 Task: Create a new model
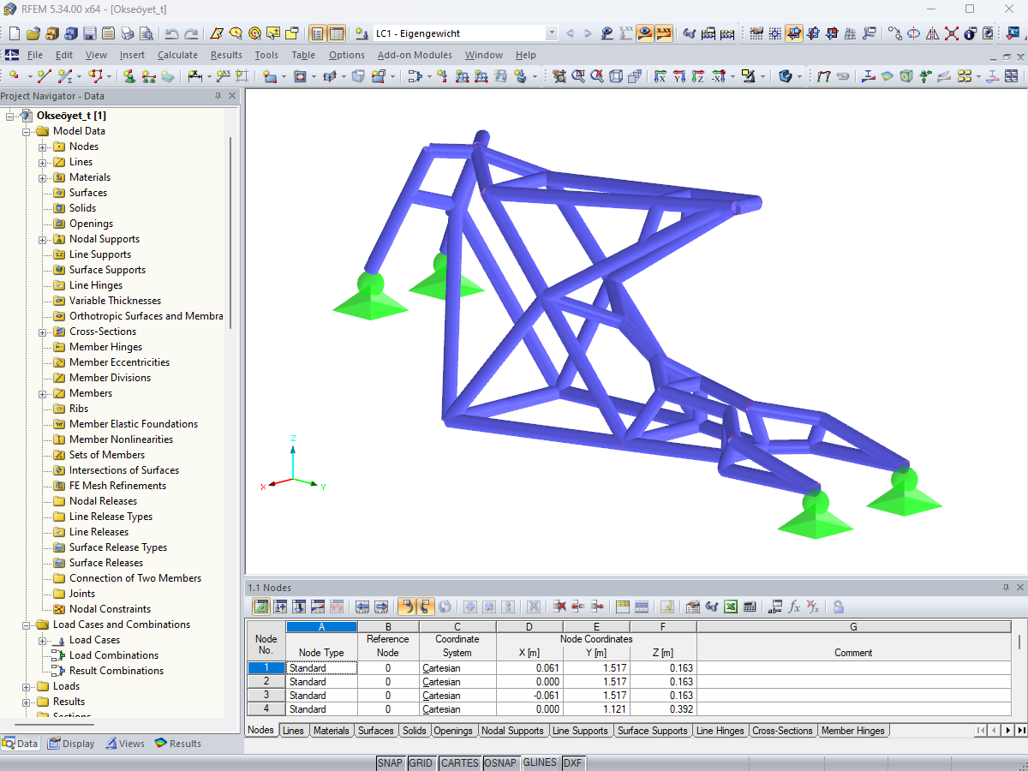[x=14, y=33]
